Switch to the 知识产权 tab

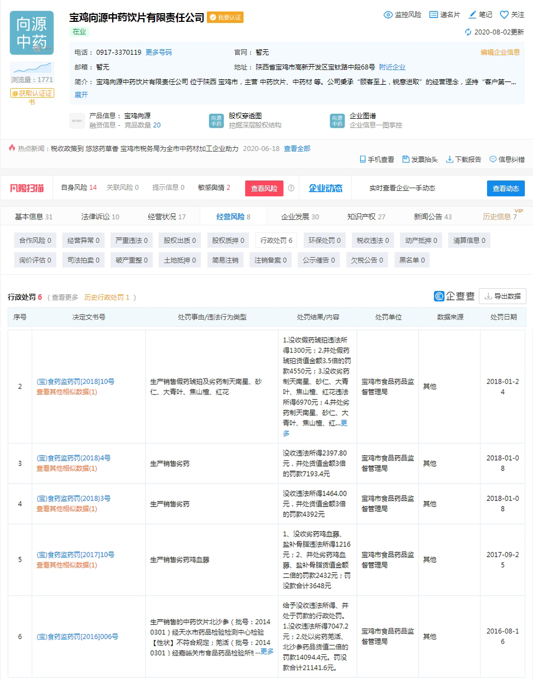point(359,216)
